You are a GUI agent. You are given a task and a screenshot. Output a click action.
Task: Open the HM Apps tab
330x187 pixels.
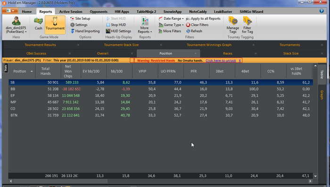click(122, 12)
